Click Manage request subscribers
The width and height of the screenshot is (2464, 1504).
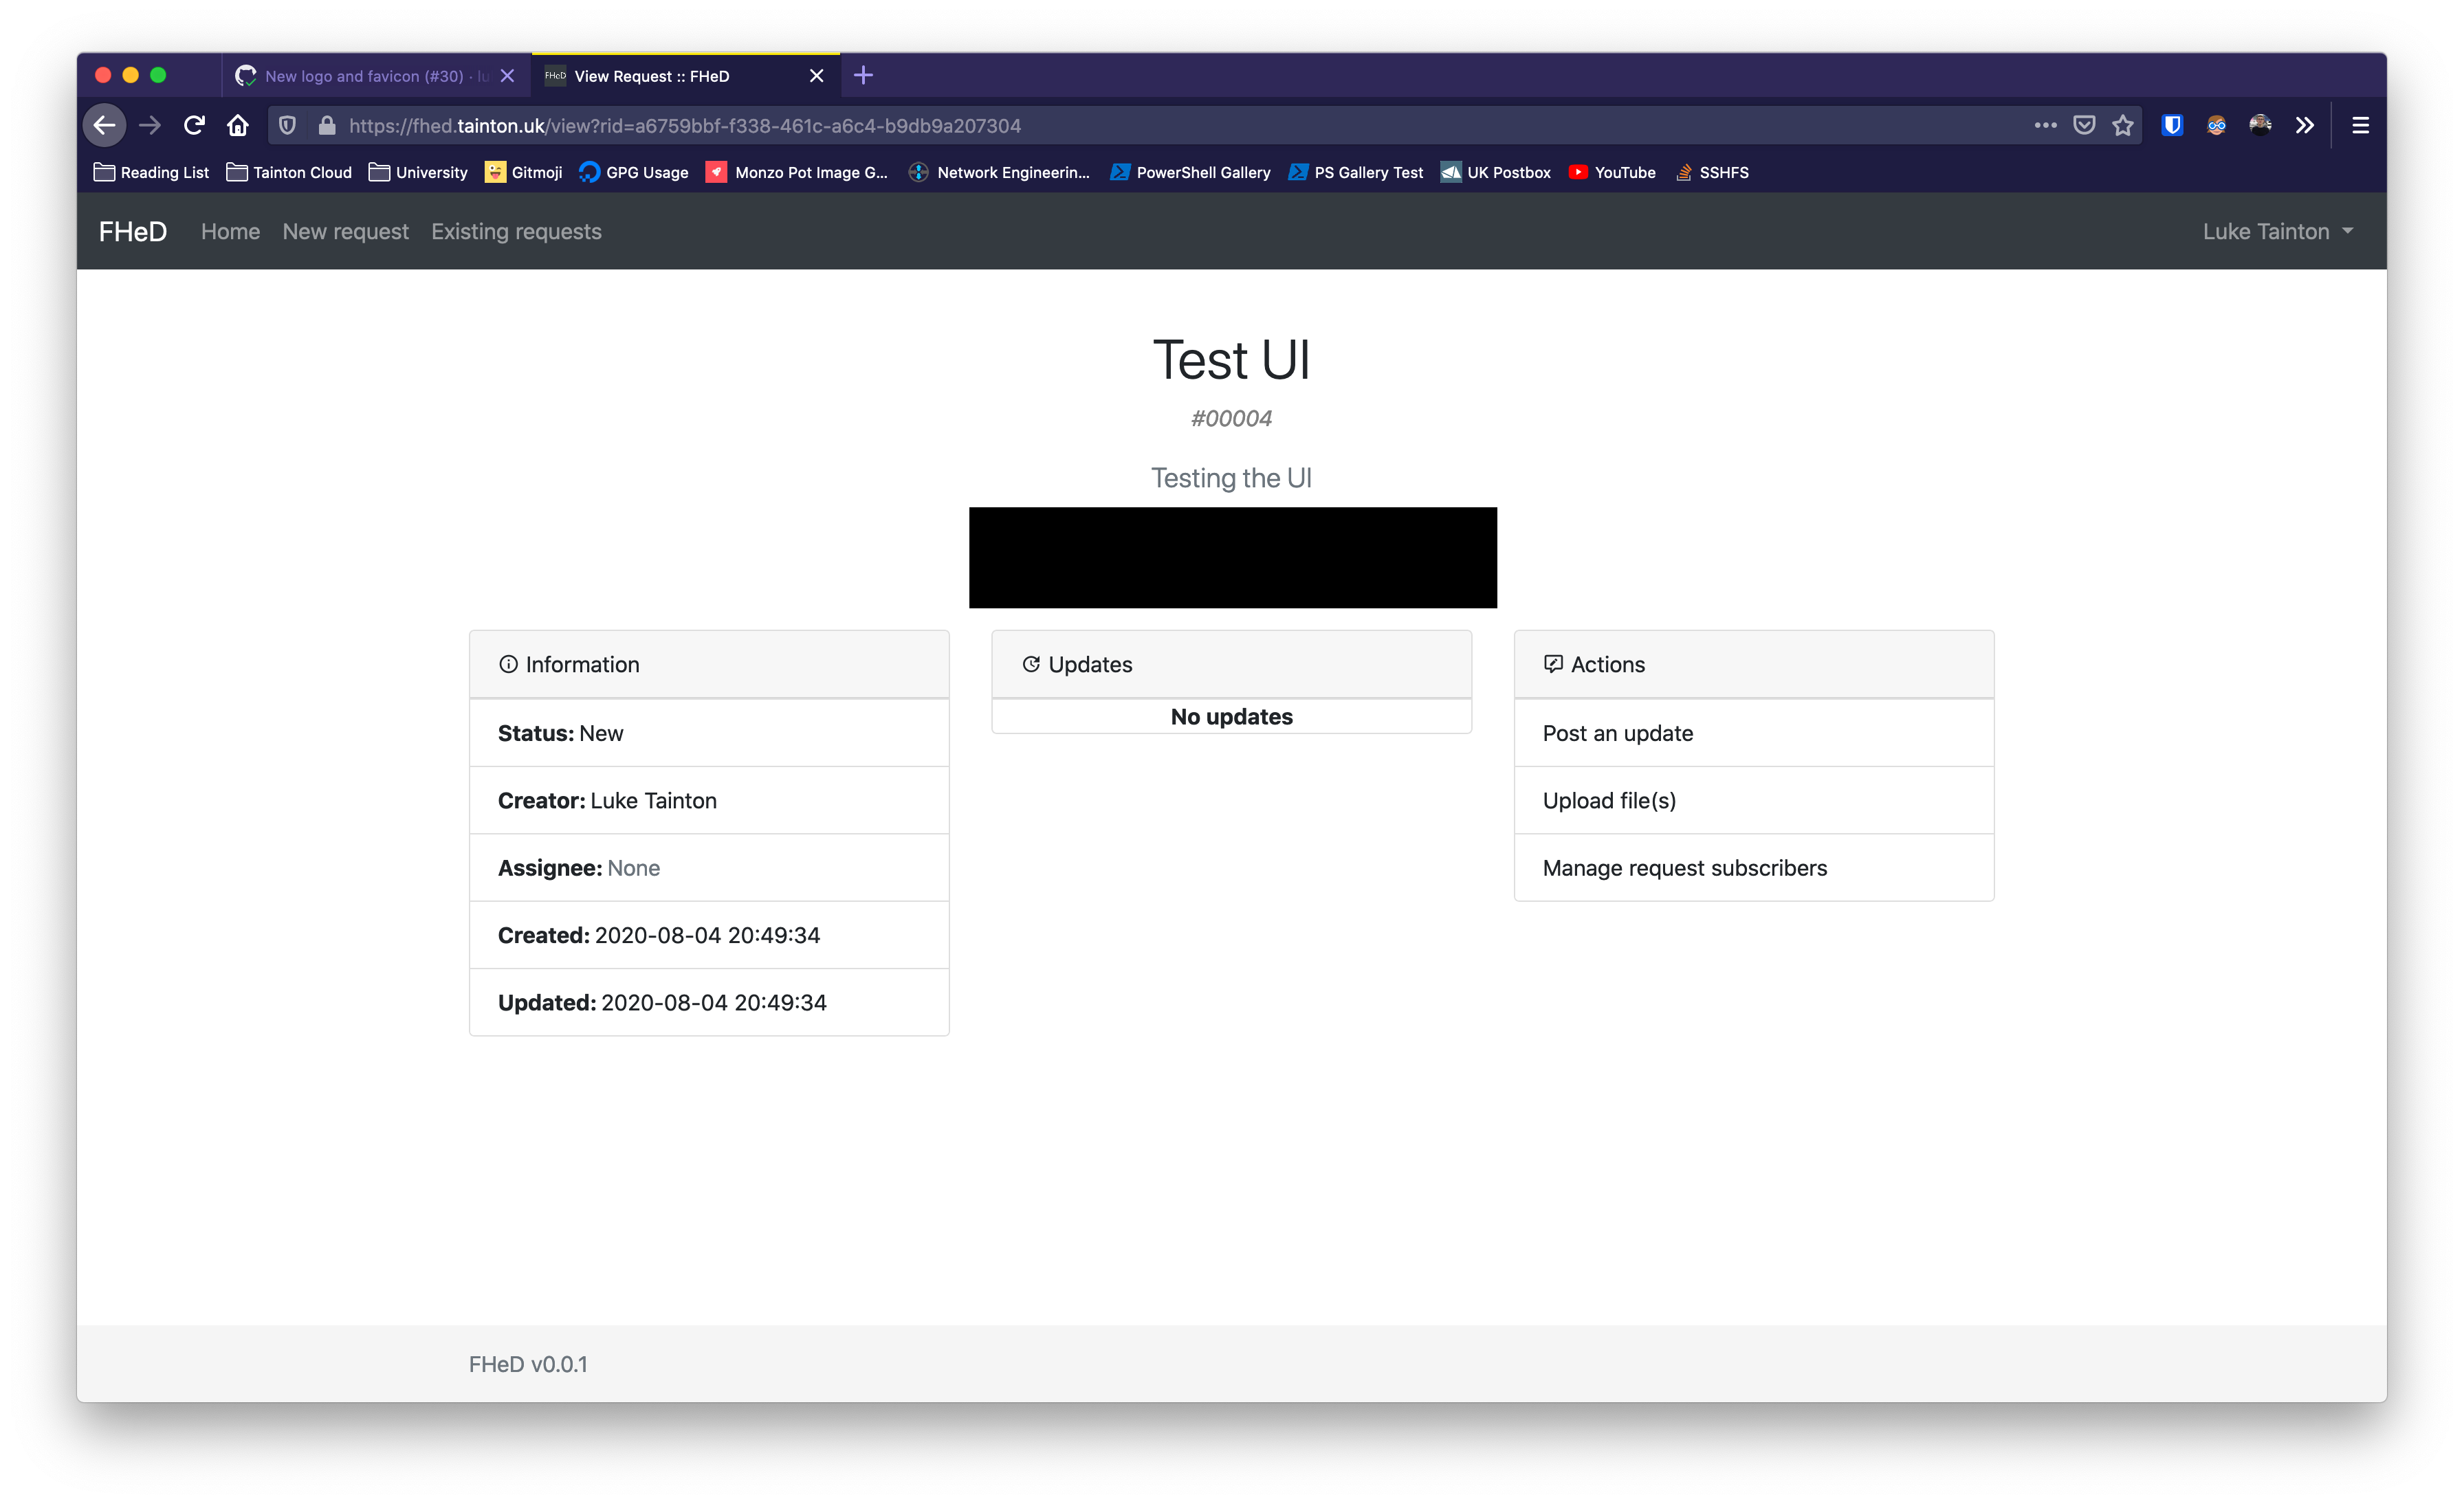tap(1684, 868)
